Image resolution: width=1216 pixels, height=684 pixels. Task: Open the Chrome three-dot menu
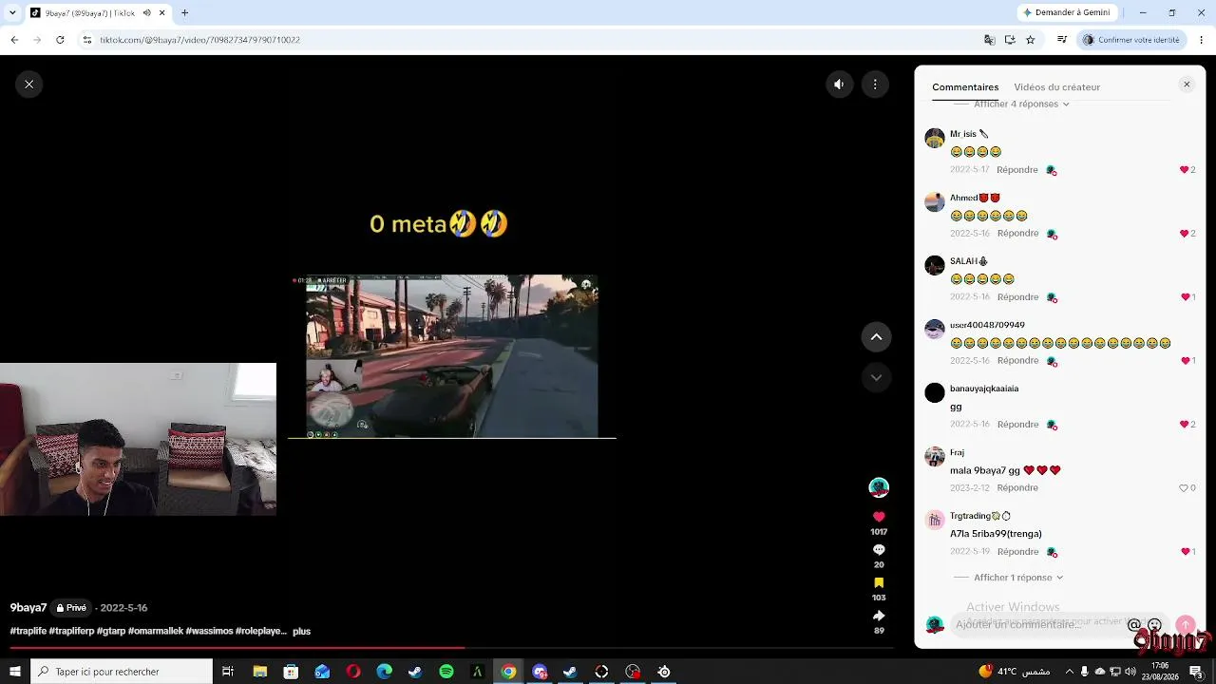pyautogui.click(x=1202, y=40)
